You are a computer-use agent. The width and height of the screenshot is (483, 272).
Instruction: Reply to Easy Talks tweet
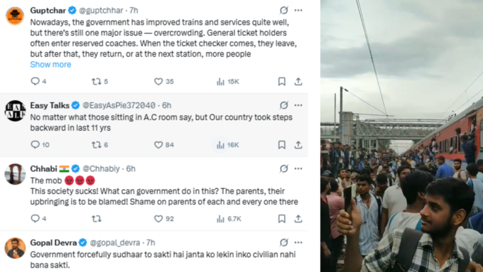click(40, 145)
